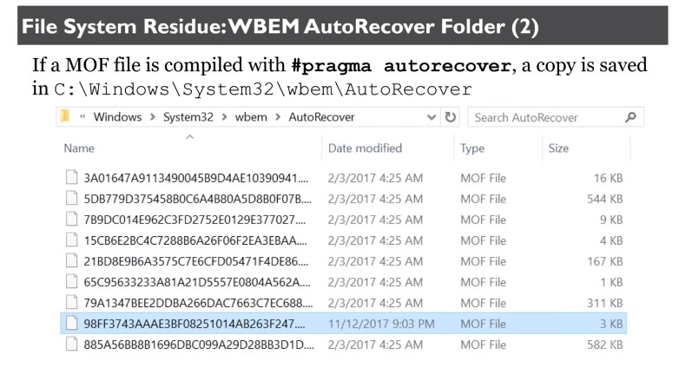Click the refresh button beside the address bar
This screenshot has height=381, width=679.
pyautogui.click(x=451, y=116)
